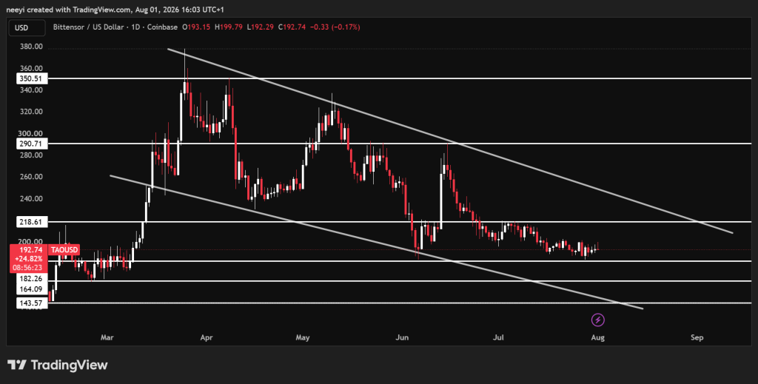Viewport: 758px width, 384px height.
Task: Click the Mar label on time axis
Action: (107, 337)
